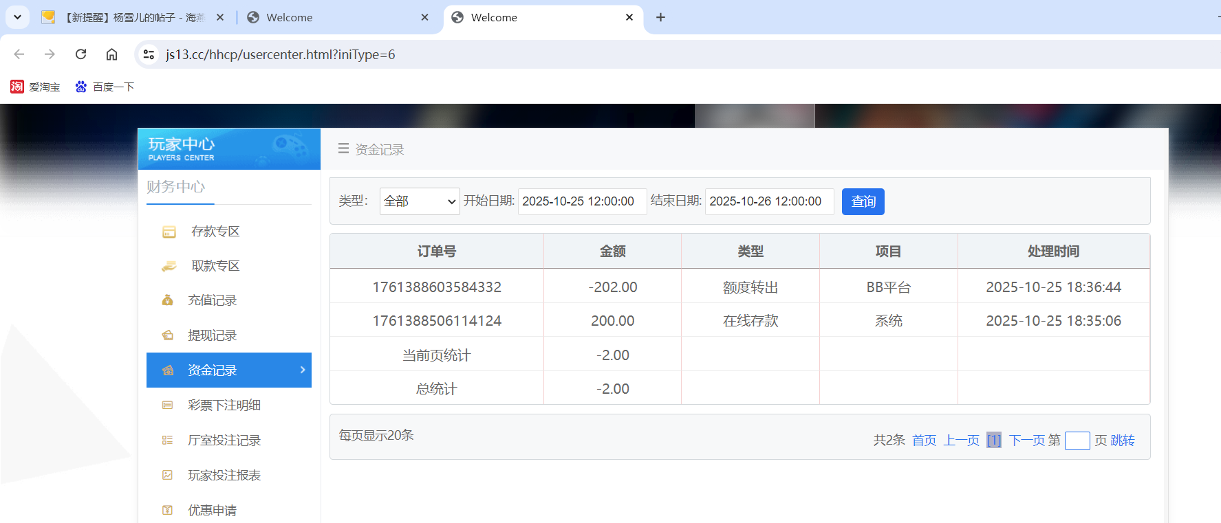
Task: Click the 首页 pagination link
Action: point(924,441)
